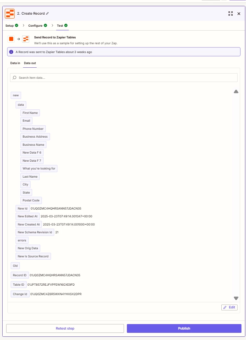The width and height of the screenshot is (246, 340).
Task: Select the Record ID chip
Action: pos(19,275)
